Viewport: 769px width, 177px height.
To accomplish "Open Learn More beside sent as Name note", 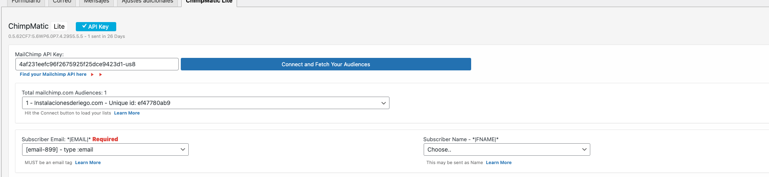I will tap(499, 162).
